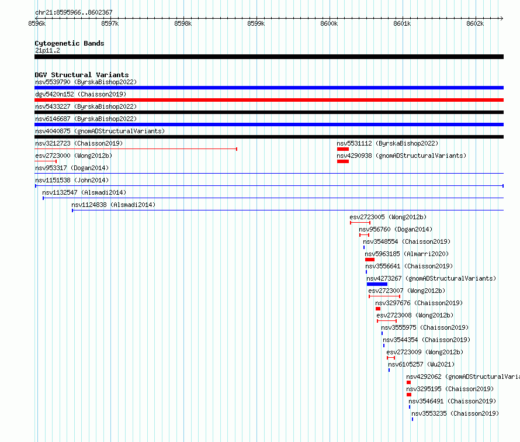Screen dimensions: 520x442
Task: Open variant nsv3295195 (Chaisson2019)
Action: click(450, 389)
